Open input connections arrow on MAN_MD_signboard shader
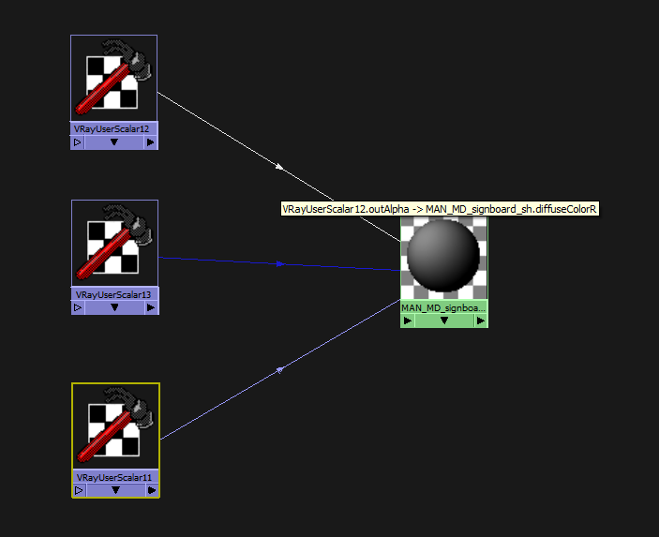The width and height of the screenshot is (659, 537). click(x=408, y=321)
